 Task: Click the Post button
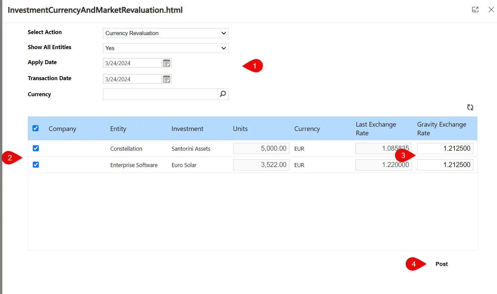point(441,264)
